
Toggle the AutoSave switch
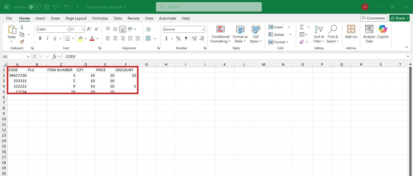[34, 7]
